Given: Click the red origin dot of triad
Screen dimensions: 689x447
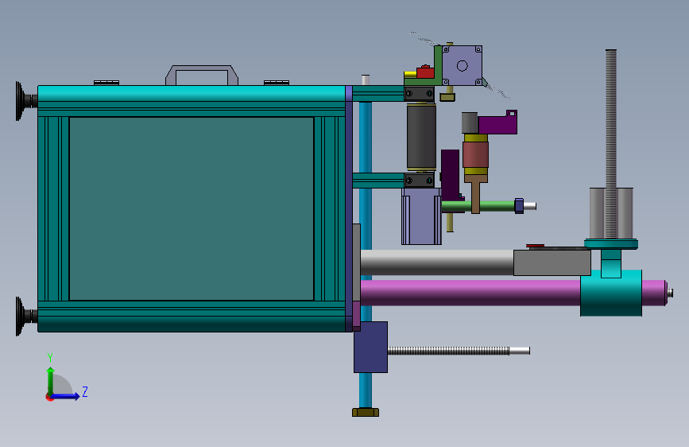Looking at the screenshot, I should point(48,397).
